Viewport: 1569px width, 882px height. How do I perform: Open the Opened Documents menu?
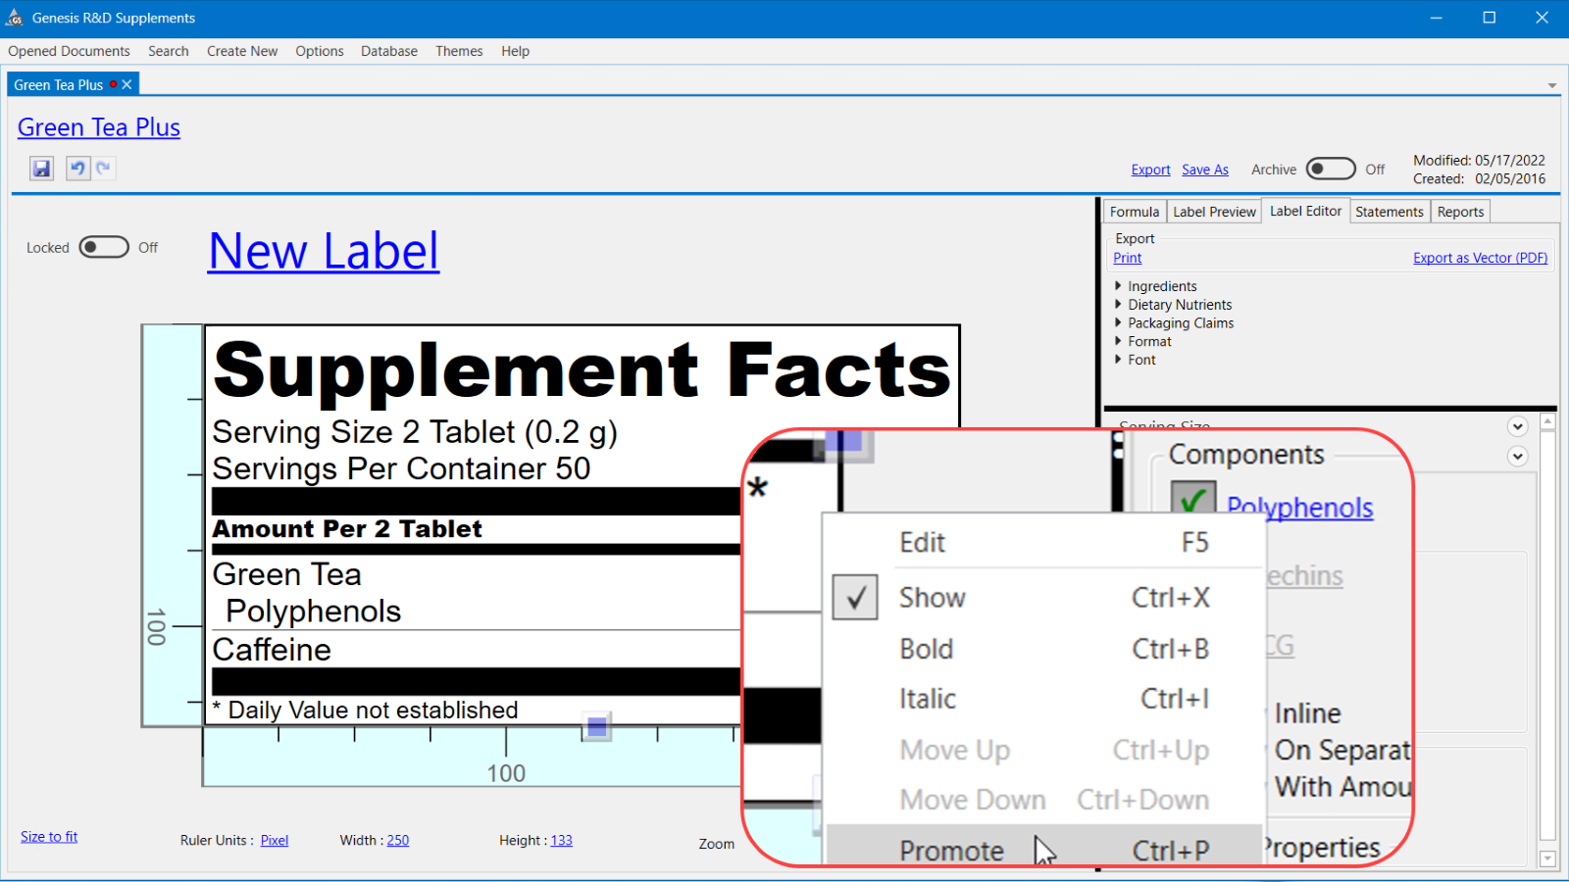[69, 51]
